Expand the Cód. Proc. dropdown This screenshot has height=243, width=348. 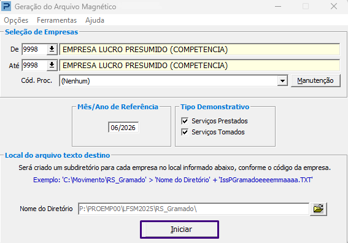tap(282, 81)
